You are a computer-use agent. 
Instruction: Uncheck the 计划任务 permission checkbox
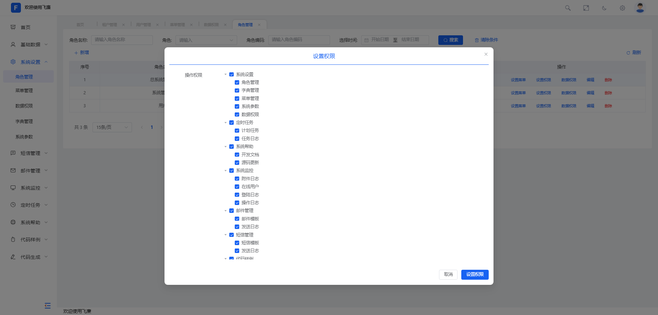click(237, 131)
